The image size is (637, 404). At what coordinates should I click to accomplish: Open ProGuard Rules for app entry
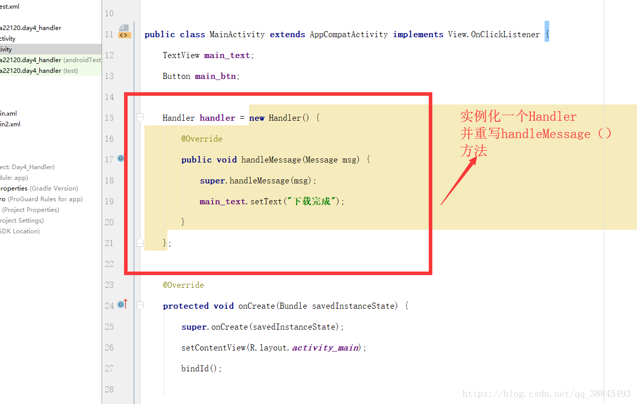41,199
